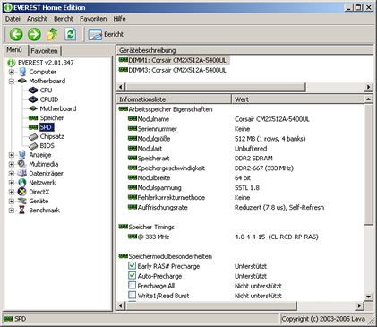Click the green back arrow icon
The height and width of the screenshot is (327, 377).
click(x=16, y=34)
